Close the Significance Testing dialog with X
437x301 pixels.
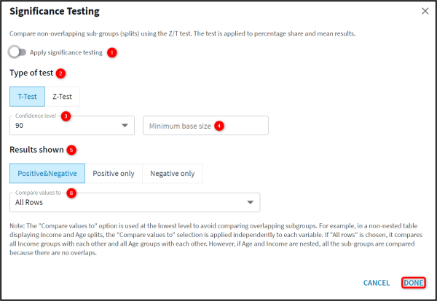click(x=425, y=11)
